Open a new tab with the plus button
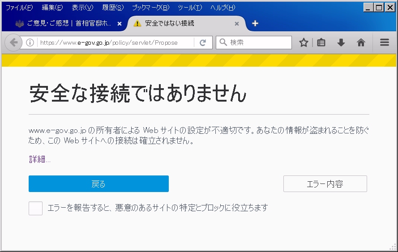Screen dimensions: 398x252 pos(255,23)
